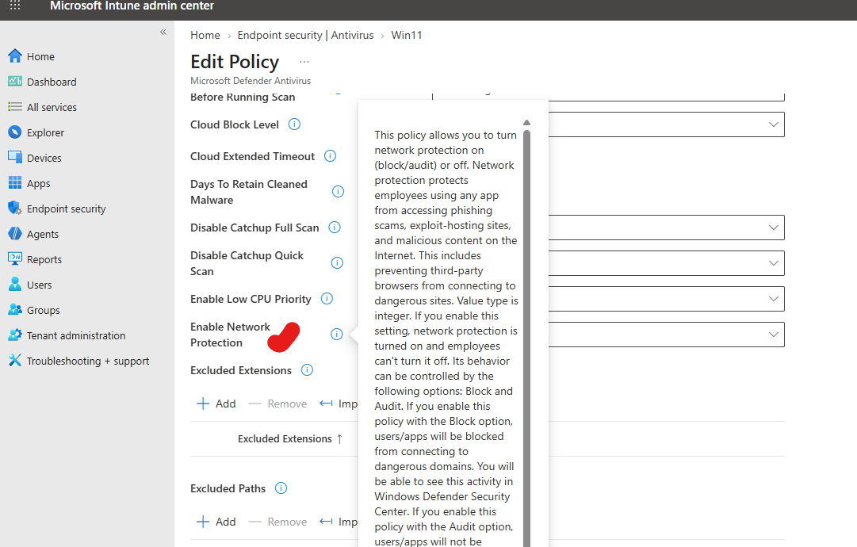Click Remove under Excluded Paths
857x547 pixels.
click(277, 522)
